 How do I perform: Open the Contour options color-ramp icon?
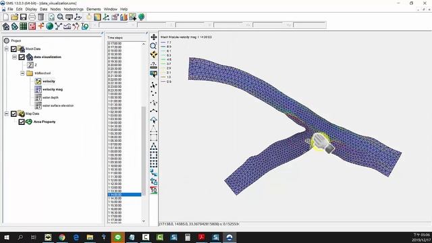tap(97, 17)
